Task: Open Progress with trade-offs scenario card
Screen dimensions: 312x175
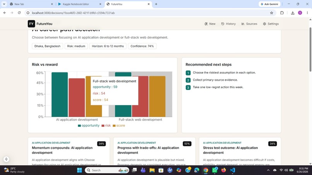Action: coord(154,151)
